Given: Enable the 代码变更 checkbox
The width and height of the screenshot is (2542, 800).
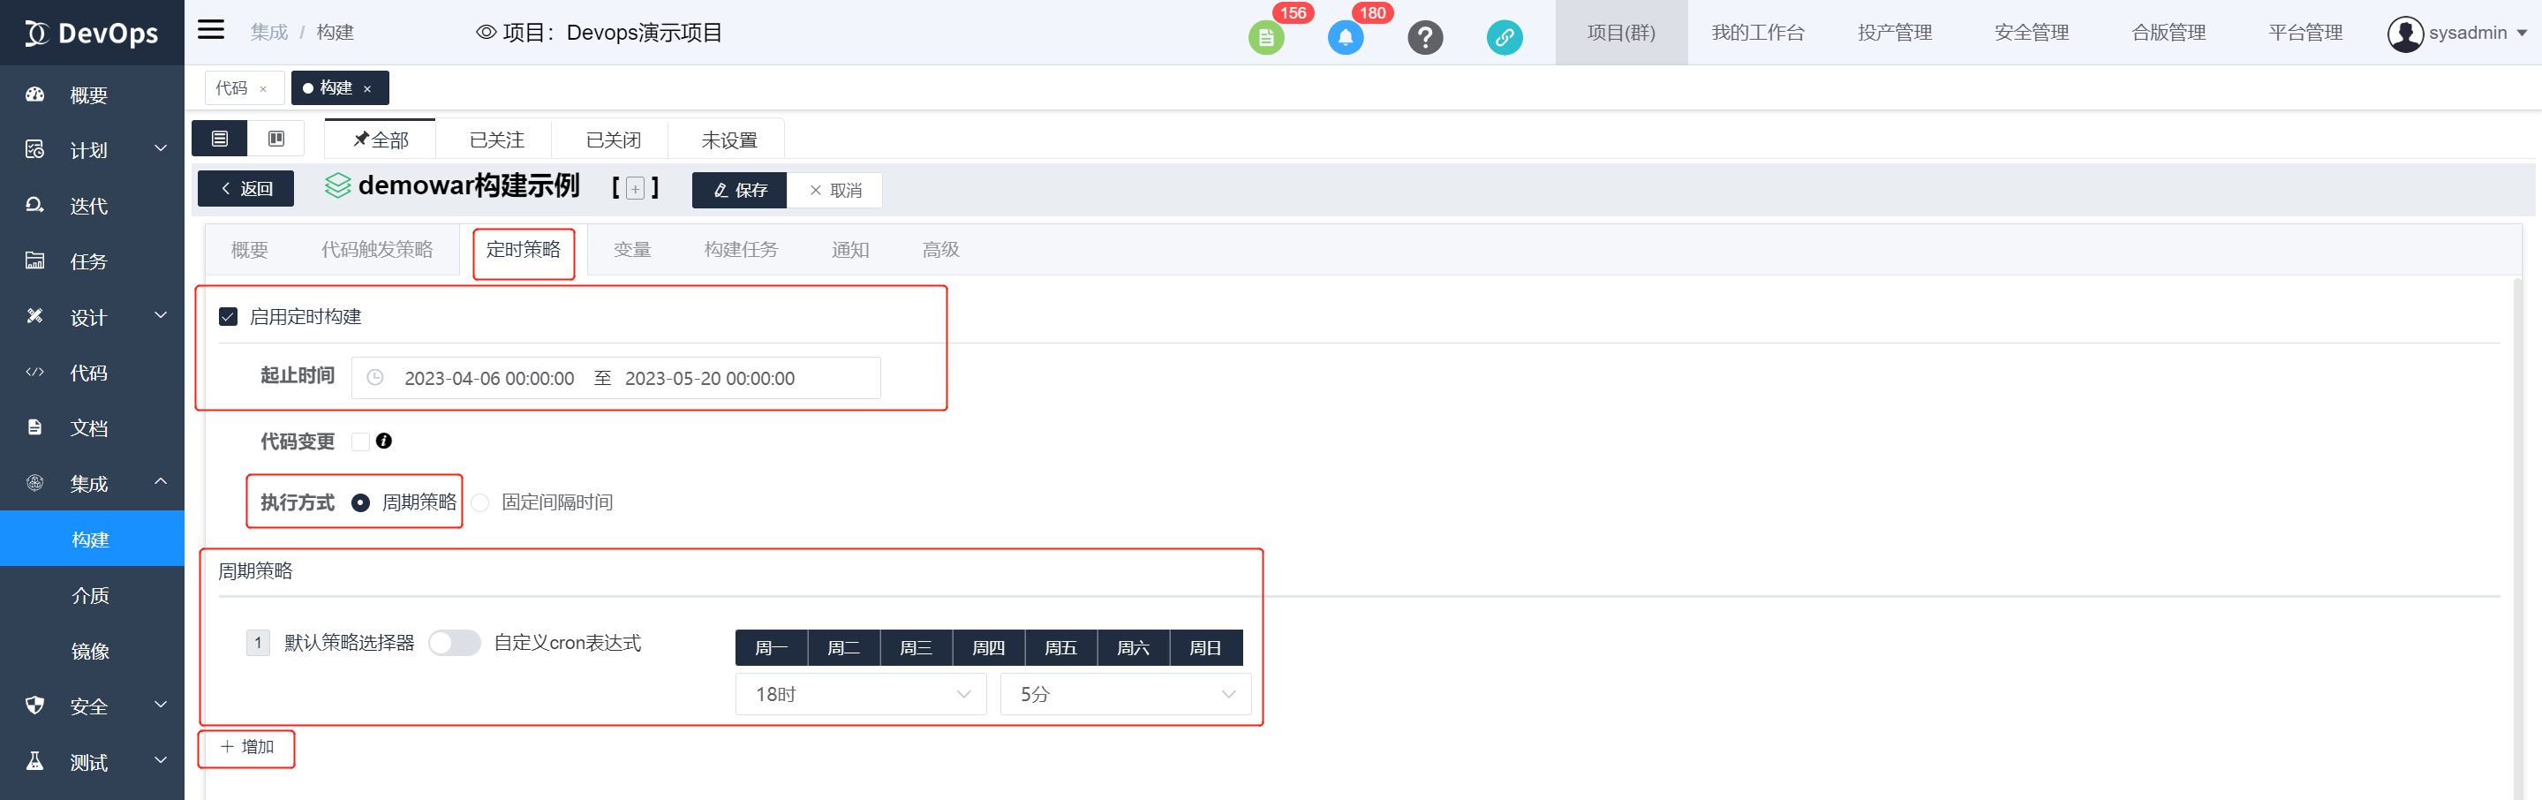Looking at the screenshot, I should pyautogui.click(x=360, y=441).
